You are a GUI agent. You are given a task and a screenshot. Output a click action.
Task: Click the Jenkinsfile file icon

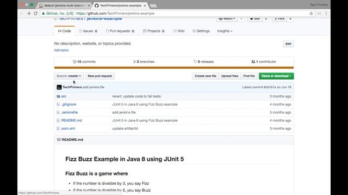(x=58, y=112)
